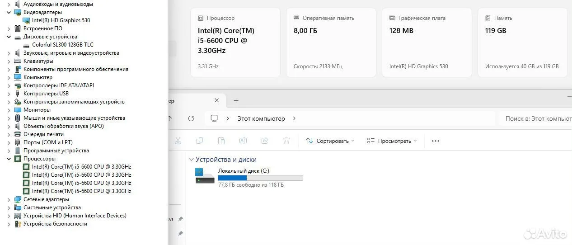Expand the Сетевые адаптеры node

(9, 199)
